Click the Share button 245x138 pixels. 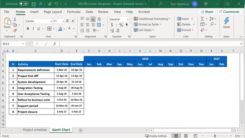tap(207, 12)
